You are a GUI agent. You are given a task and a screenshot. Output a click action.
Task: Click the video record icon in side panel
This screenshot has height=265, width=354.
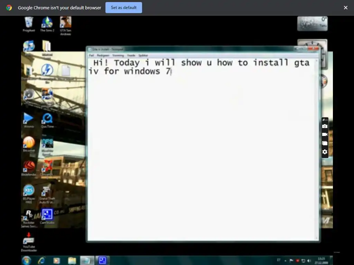click(325, 135)
